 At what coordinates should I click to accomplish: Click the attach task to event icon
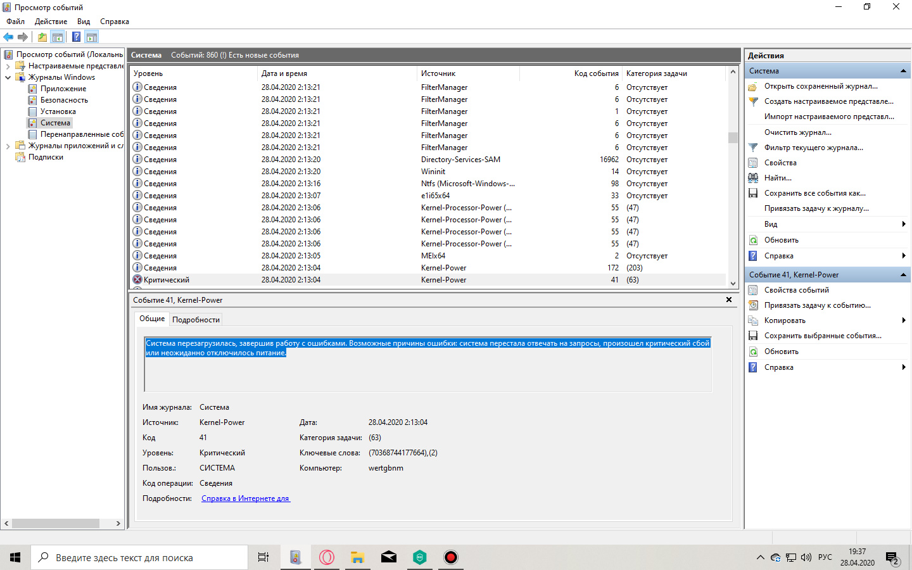point(753,305)
